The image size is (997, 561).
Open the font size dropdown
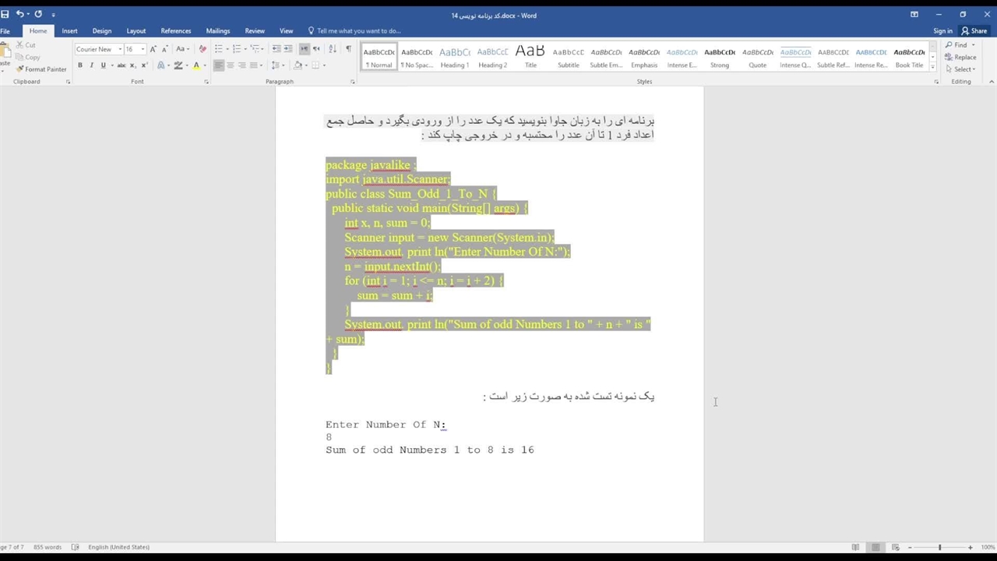coord(143,49)
